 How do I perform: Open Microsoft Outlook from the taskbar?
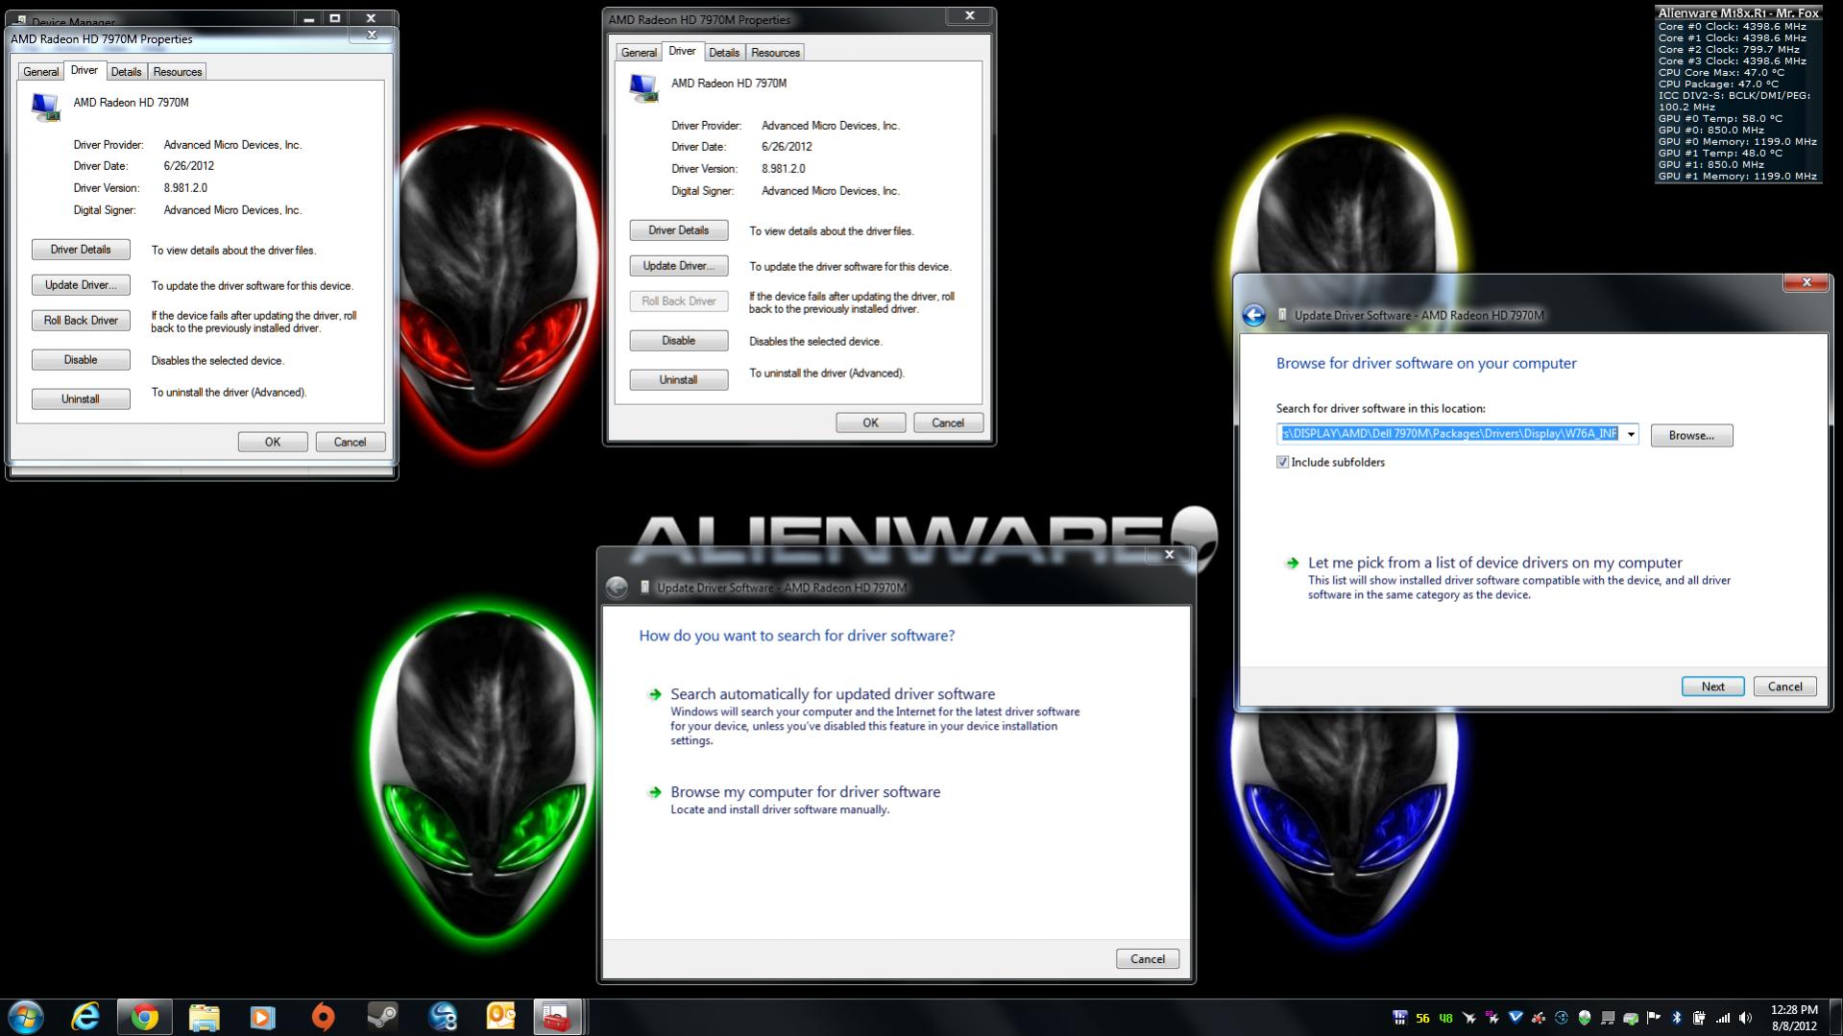point(500,1017)
